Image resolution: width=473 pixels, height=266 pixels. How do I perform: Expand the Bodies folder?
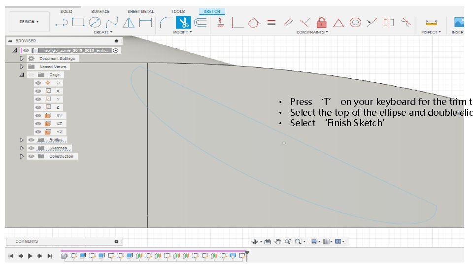[x=21, y=140]
